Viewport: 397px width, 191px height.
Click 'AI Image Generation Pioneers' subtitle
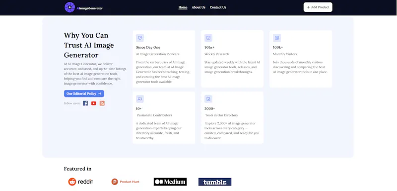(x=157, y=54)
